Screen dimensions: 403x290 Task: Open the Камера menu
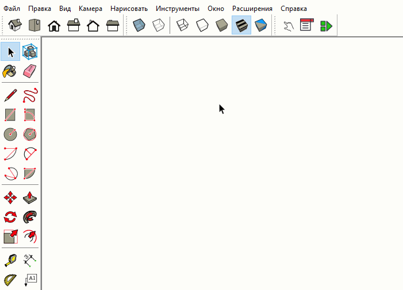(90, 9)
